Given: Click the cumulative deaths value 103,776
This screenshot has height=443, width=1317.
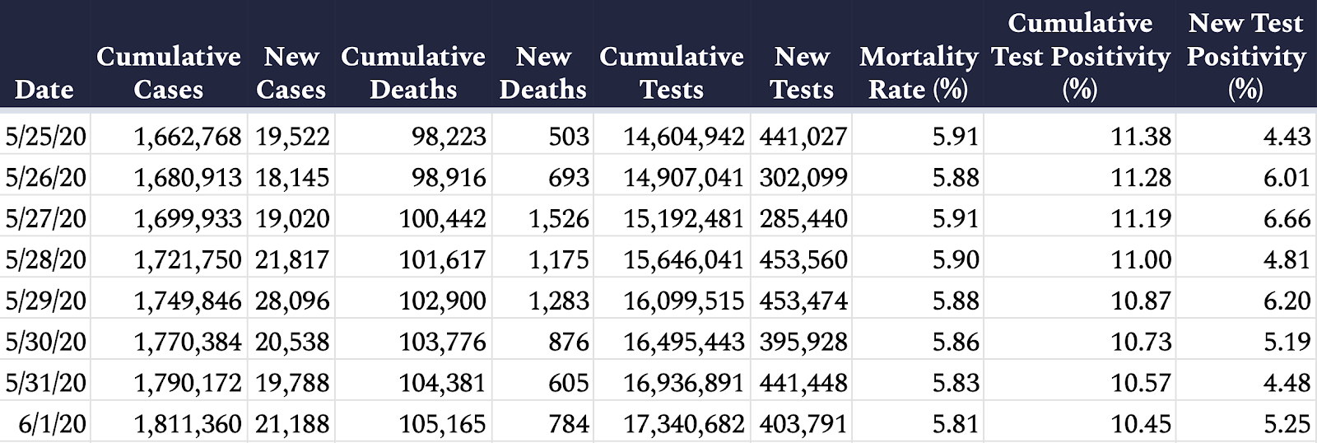Looking at the screenshot, I should [x=443, y=341].
